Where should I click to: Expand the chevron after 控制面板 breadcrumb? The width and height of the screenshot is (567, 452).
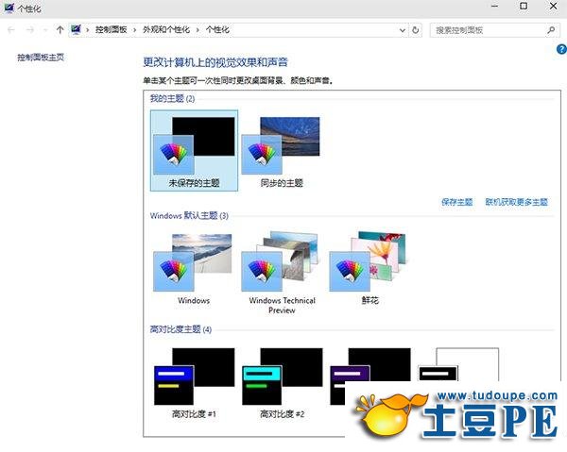(x=134, y=30)
